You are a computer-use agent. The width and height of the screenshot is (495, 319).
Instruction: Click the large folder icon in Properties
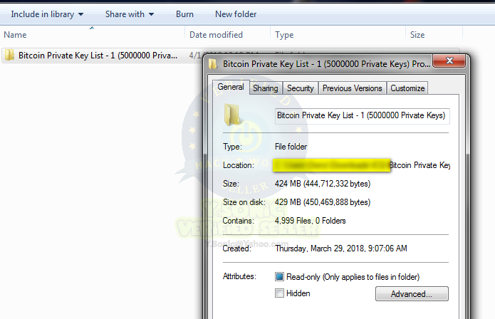click(232, 115)
